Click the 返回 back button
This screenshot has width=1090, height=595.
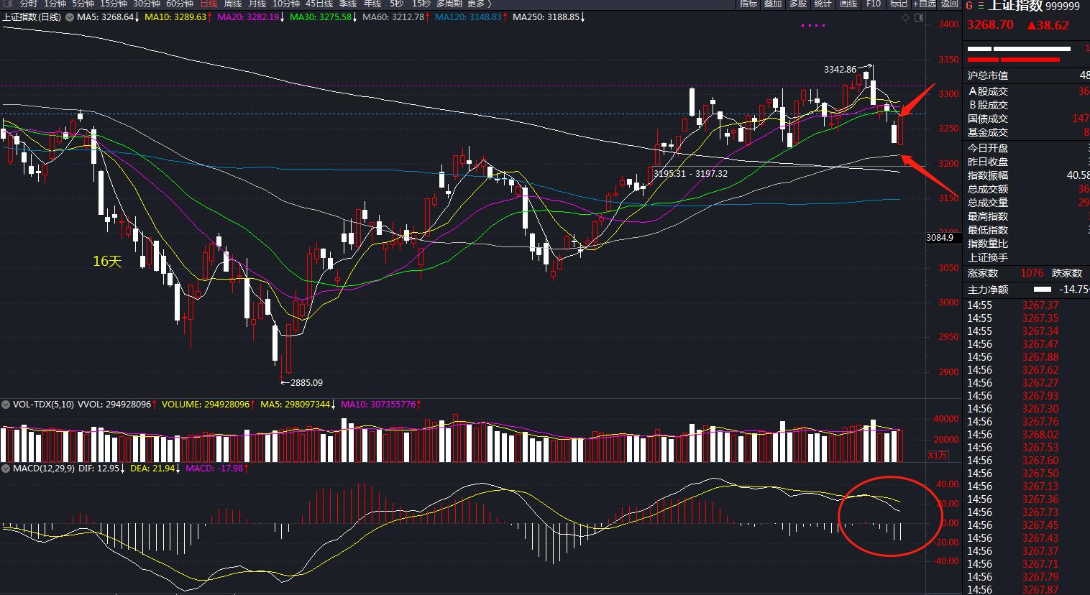pyautogui.click(x=950, y=4)
